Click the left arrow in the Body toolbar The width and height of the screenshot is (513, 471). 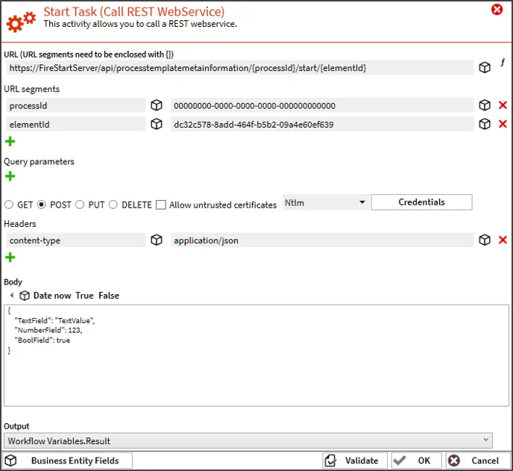point(11,296)
